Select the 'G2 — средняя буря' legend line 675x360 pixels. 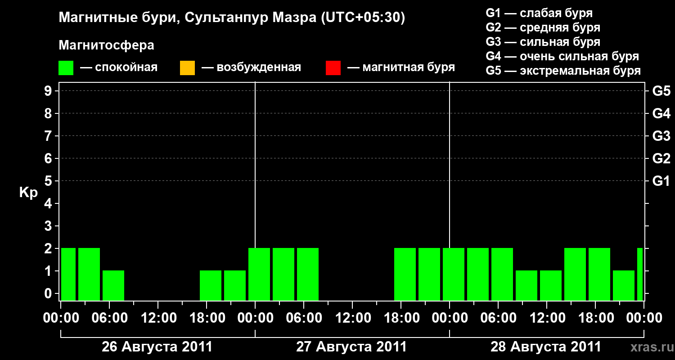(543, 27)
